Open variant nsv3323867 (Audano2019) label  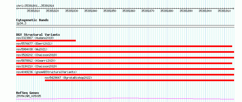35,38
